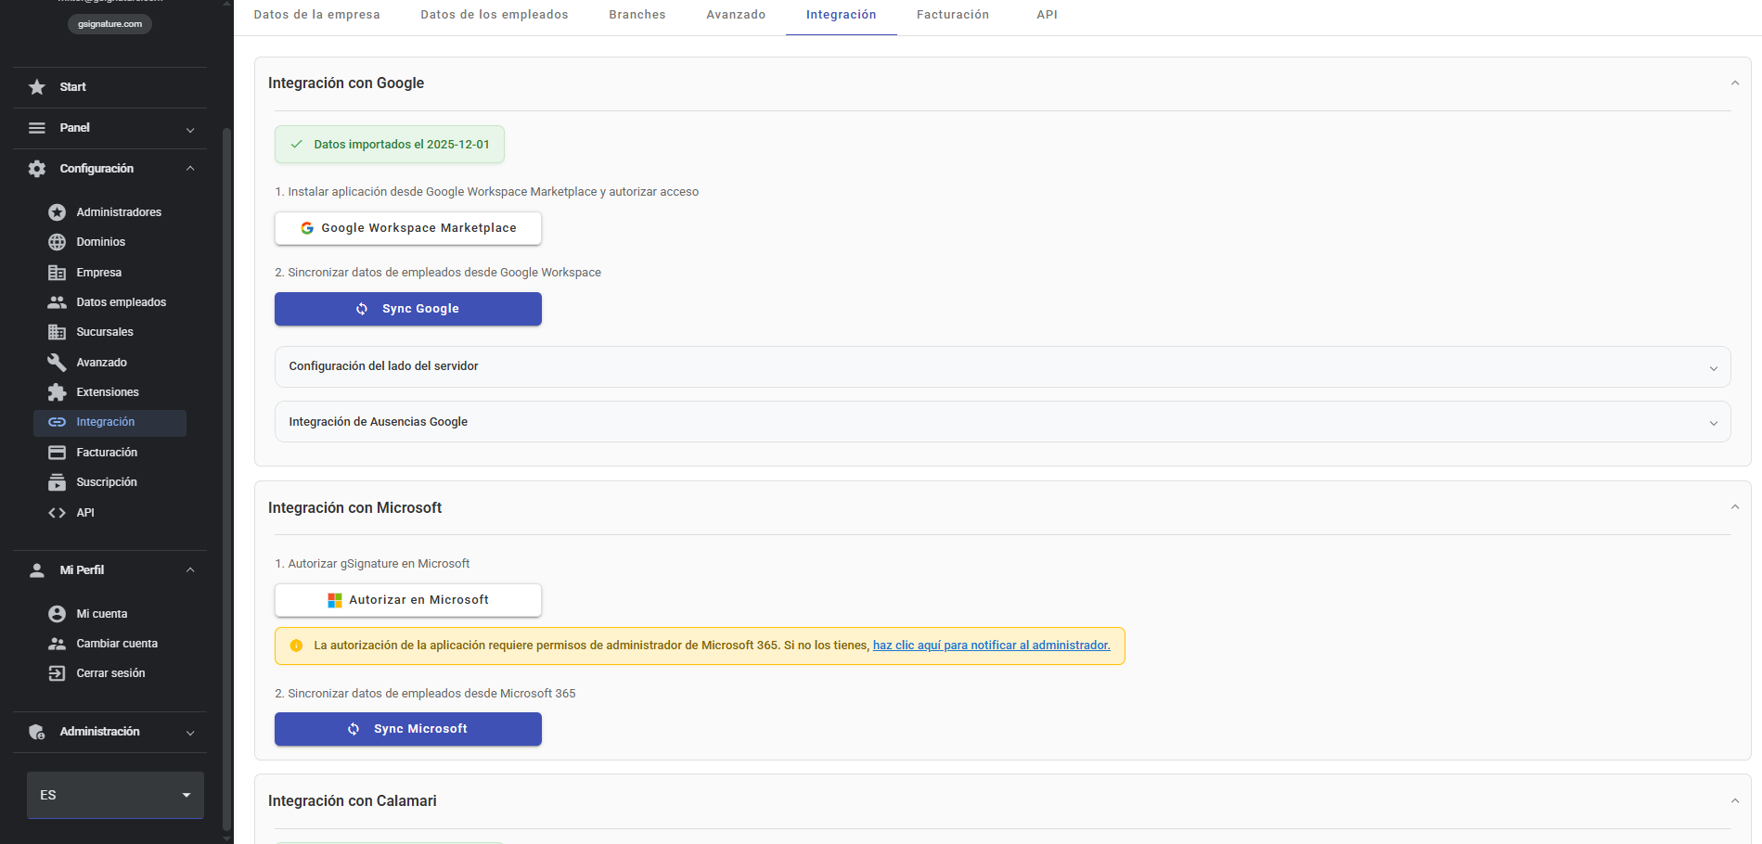Click the Sync Microsoft button
This screenshot has width=1762, height=844.
408,729
